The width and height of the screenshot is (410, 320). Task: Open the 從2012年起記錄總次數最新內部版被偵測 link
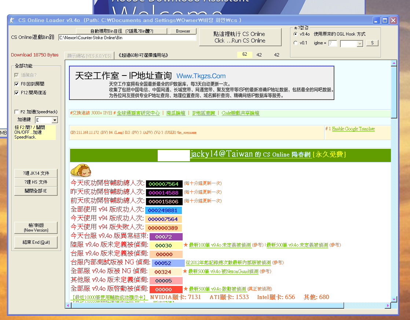(x=228, y=262)
